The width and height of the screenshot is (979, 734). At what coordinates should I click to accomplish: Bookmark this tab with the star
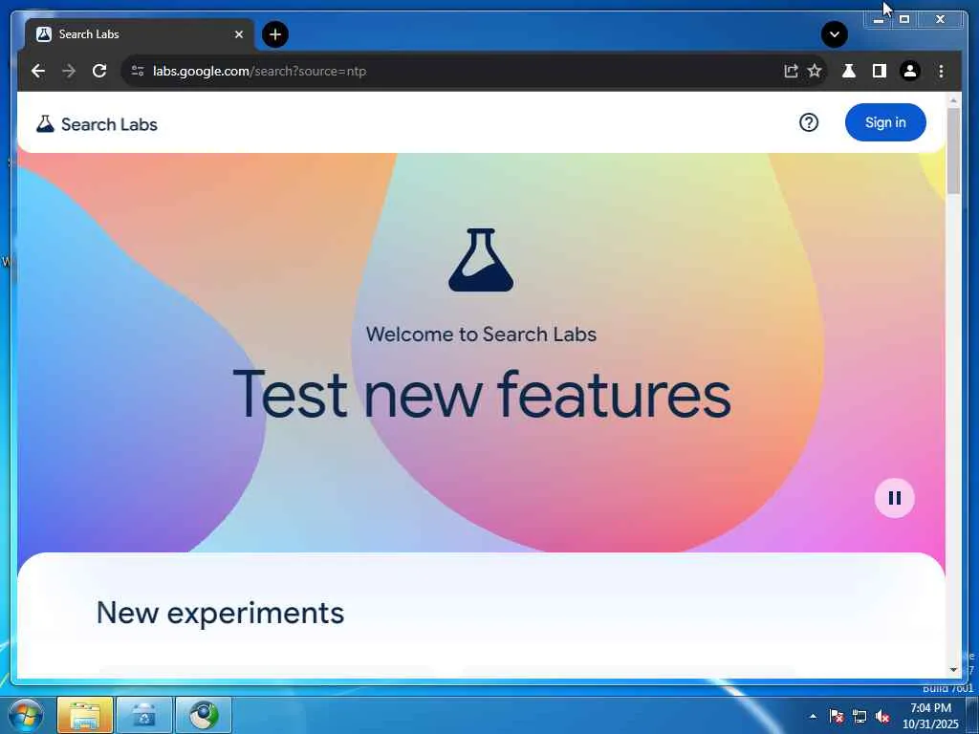pos(815,71)
